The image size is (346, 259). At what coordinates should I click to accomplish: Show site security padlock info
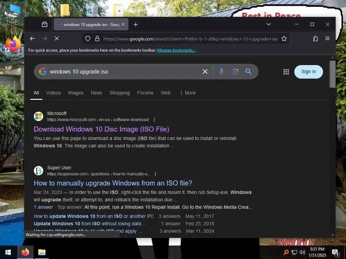click(x=97, y=39)
